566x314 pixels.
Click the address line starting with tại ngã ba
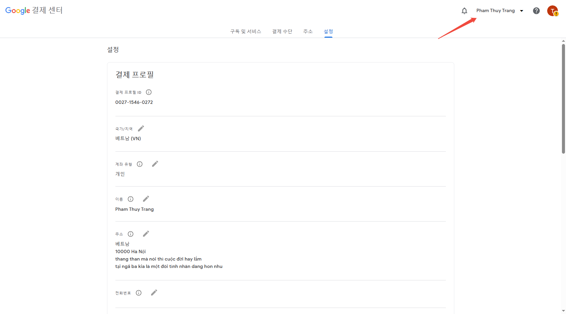coord(169,266)
